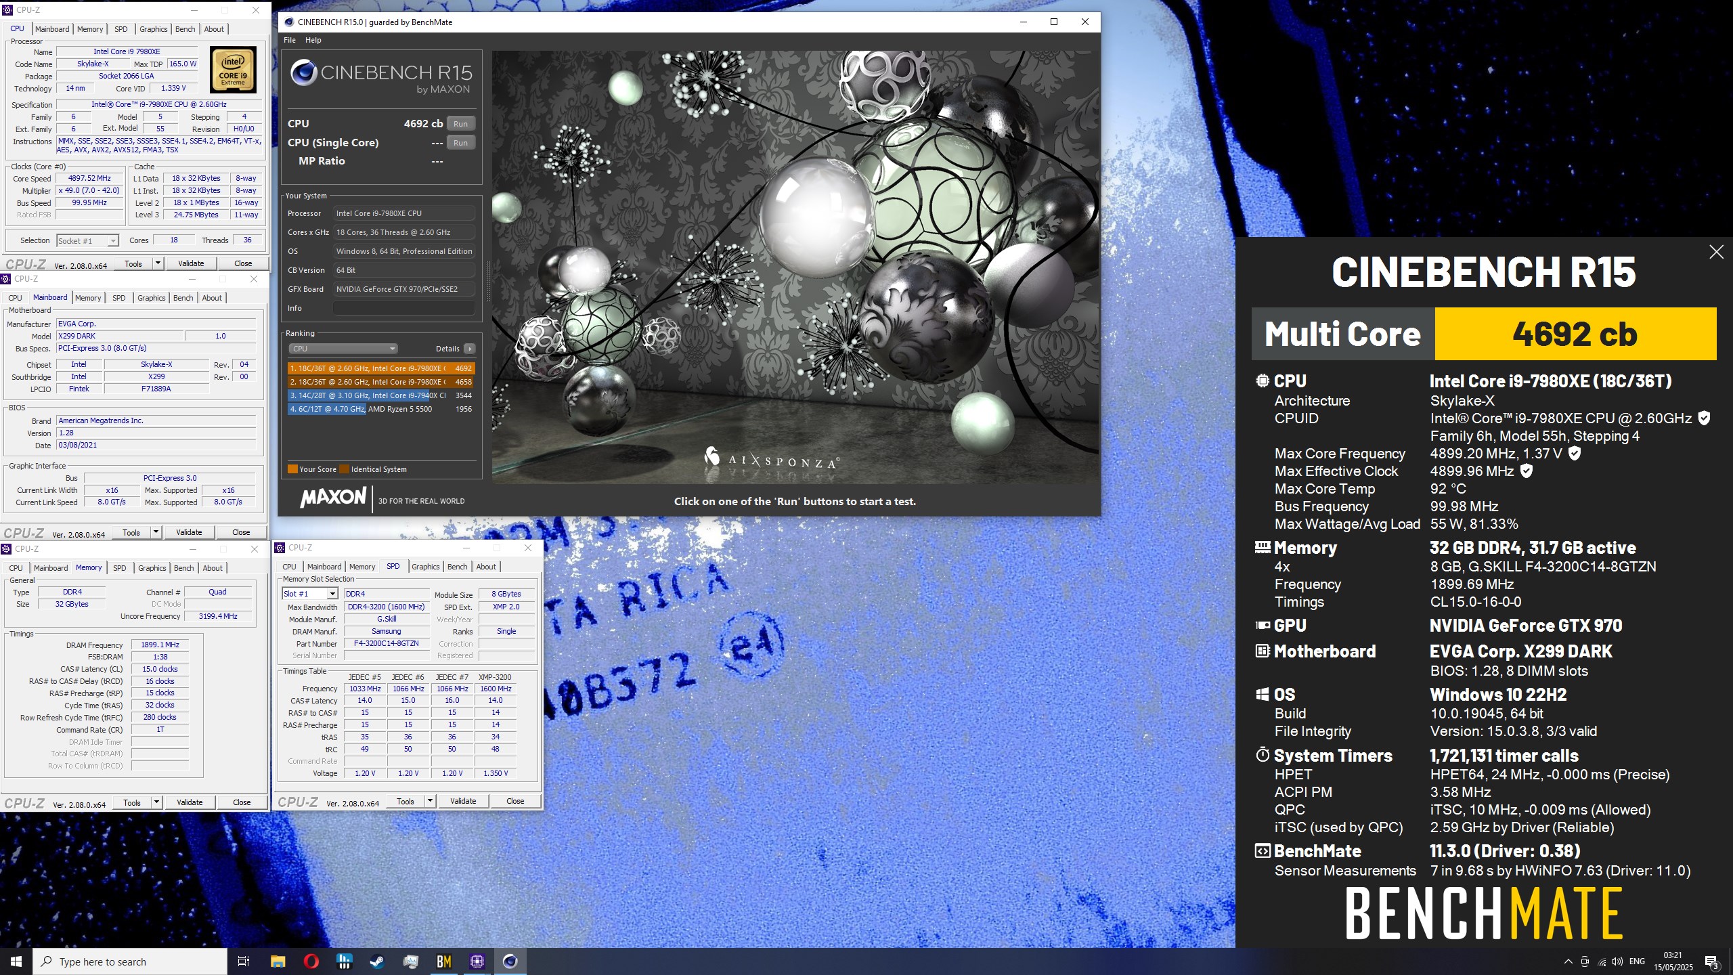
Task: Click Validate in the SPD CPU-Z window
Action: (463, 801)
